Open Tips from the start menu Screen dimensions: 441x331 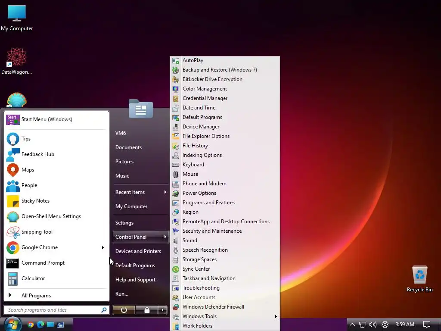click(56, 139)
